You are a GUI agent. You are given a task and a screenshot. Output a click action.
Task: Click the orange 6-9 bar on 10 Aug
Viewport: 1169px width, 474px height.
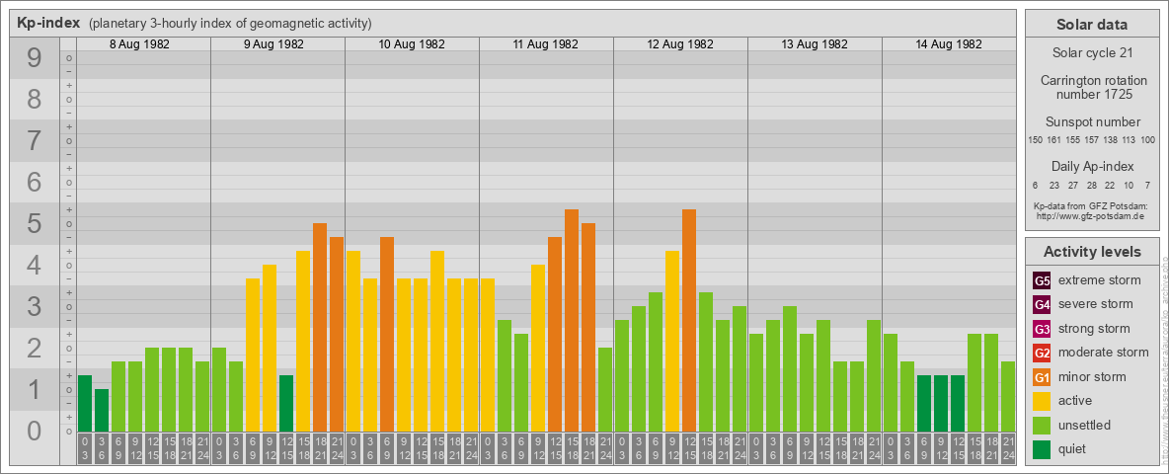tap(387, 334)
